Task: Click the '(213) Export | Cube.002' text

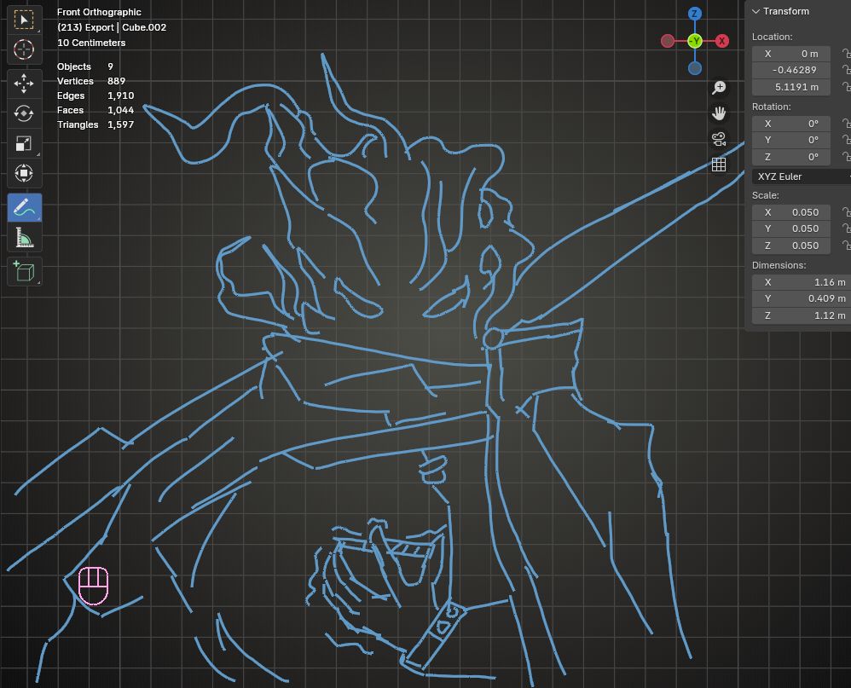Action: tap(112, 27)
